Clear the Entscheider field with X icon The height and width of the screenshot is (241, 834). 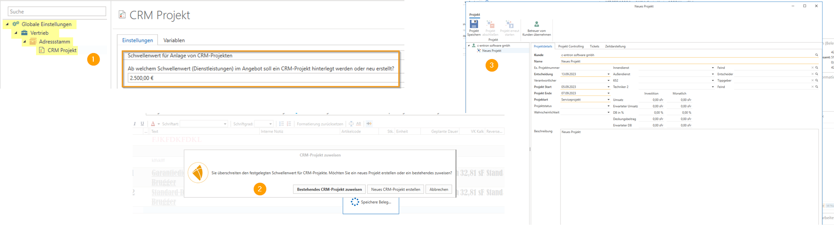[812, 74]
